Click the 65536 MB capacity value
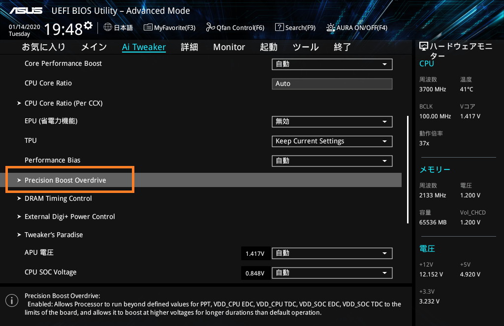Viewport: 504px width, 326px height. (x=433, y=222)
